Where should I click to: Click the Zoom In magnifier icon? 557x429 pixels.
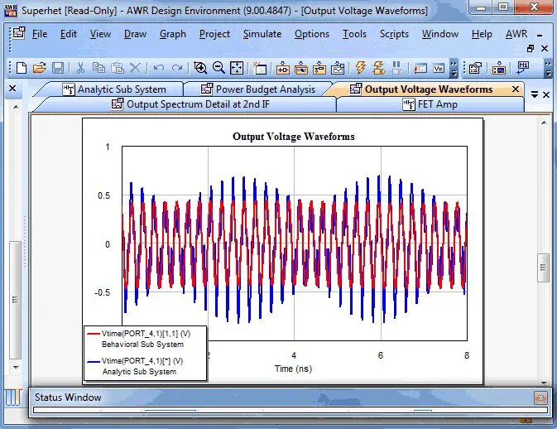point(200,68)
